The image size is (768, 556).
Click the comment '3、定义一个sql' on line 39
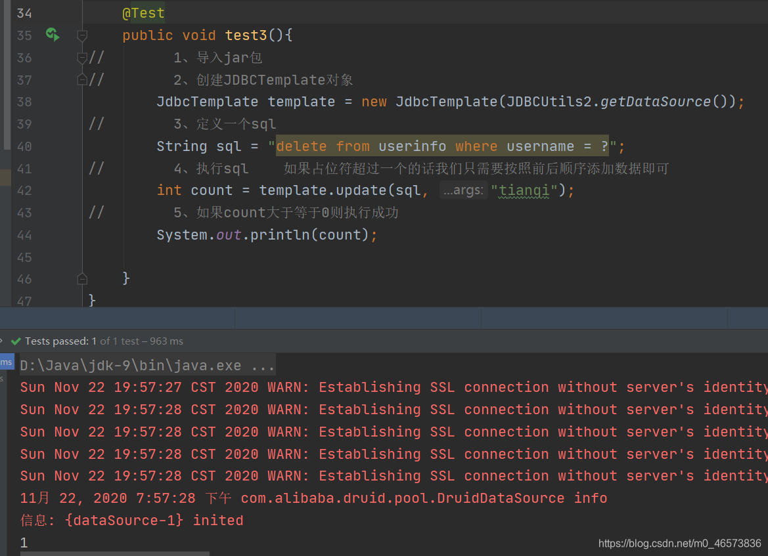pos(225,124)
